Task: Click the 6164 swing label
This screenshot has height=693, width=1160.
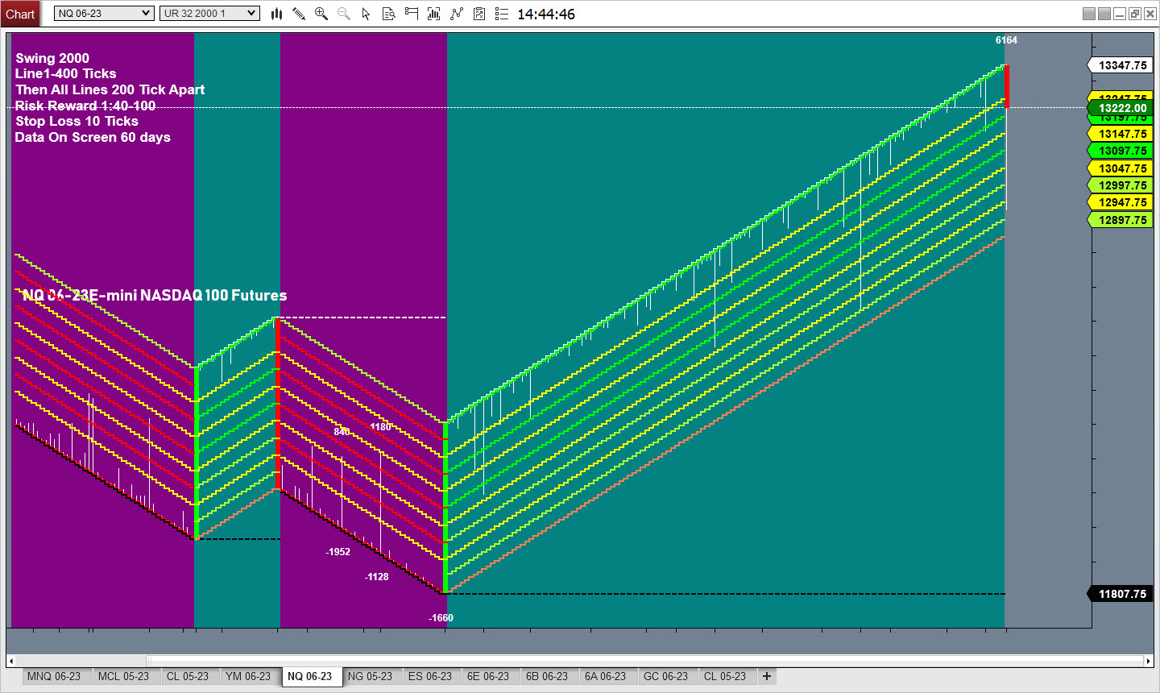Action: point(1006,40)
